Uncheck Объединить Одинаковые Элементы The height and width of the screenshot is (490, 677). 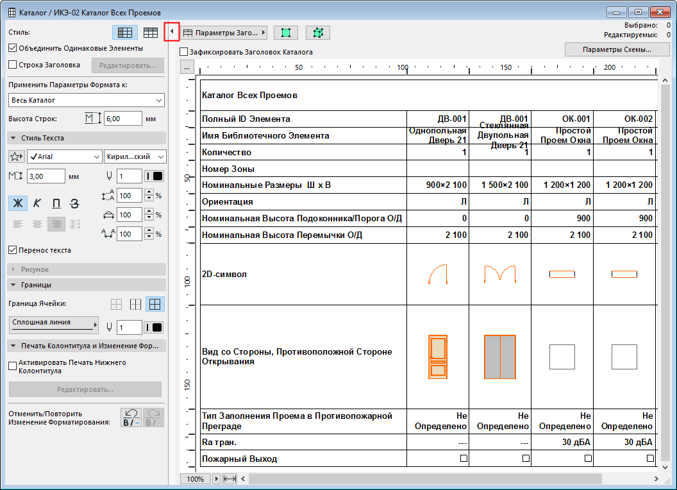[x=13, y=48]
